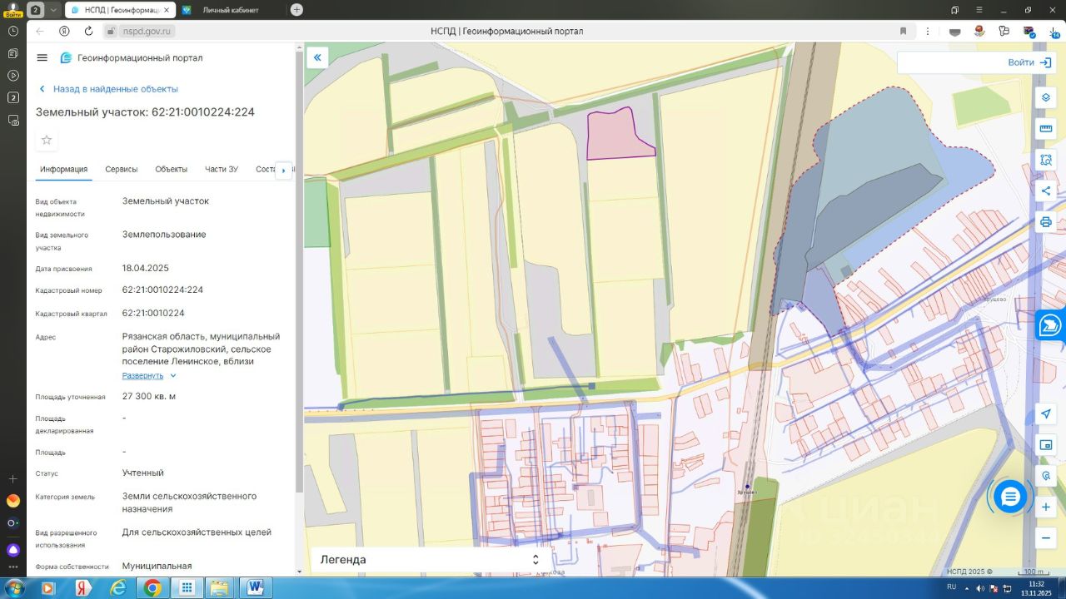Select the ruler measurement tool
The width and height of the screenshot is (1066, 599).
coord(1046,129)
